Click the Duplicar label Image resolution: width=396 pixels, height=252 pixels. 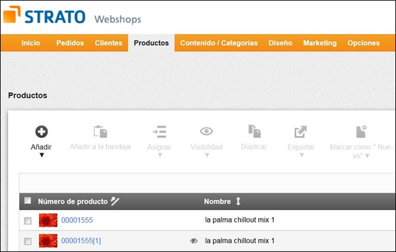[x=254, y=146]
